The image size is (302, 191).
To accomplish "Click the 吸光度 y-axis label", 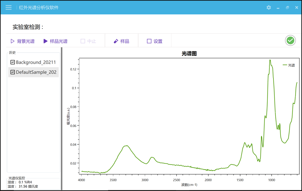I will 69,117.
